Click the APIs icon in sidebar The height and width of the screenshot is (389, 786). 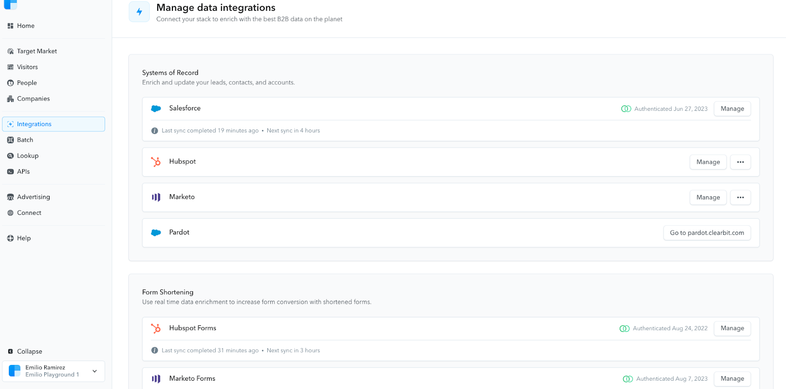coord(10,172)
